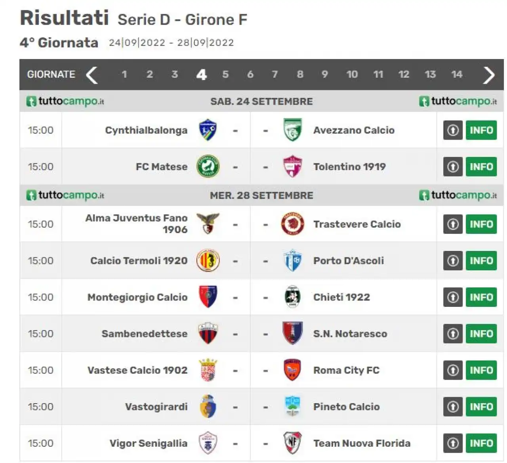
Task: Click the Avezzano Calcio team crest
Action: [x=293, y=130]
